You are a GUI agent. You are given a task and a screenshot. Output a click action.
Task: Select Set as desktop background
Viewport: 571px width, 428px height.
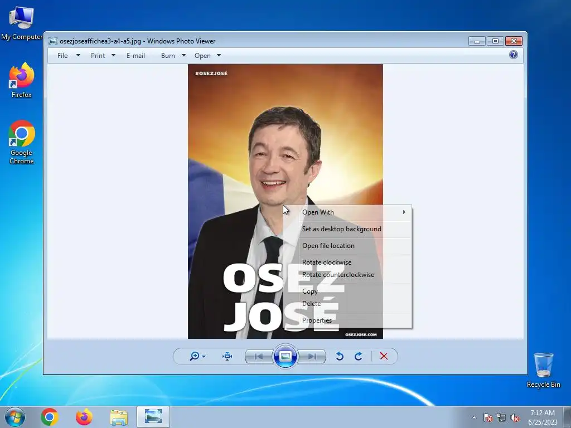pos(347,229)
